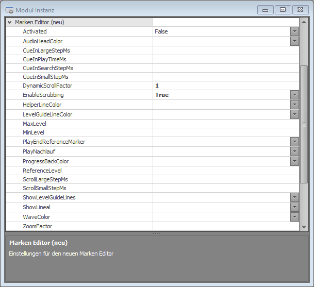Open the PlayNachlauf dropdown arrow
314x287 pixels.
tap(294, 151)
